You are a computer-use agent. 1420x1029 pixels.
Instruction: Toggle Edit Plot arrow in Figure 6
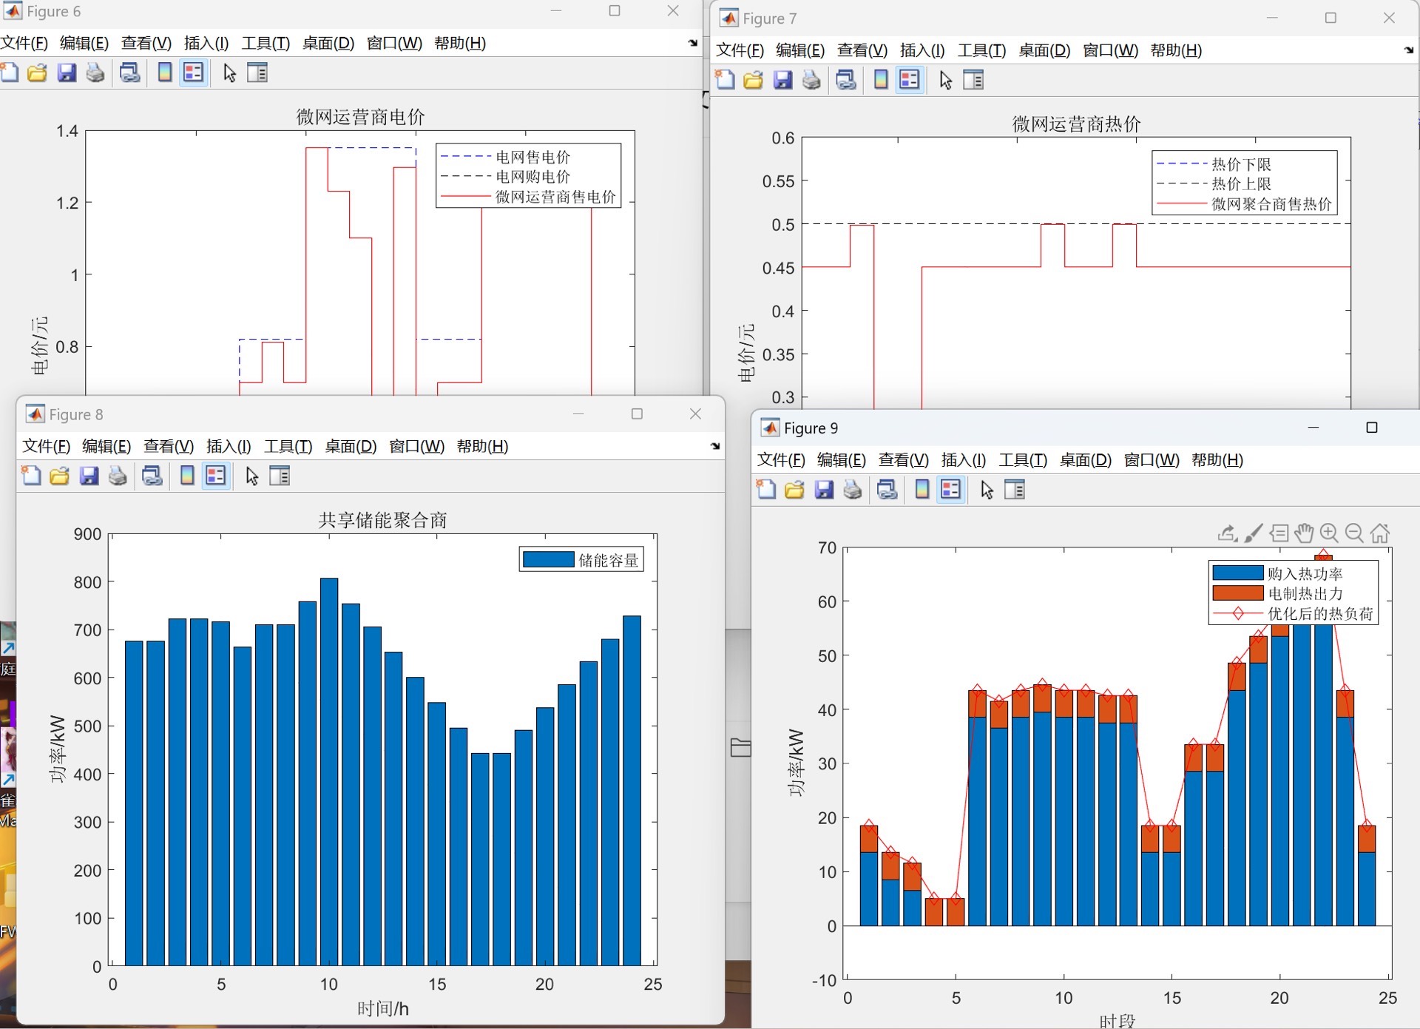click(x=229, y=72)
